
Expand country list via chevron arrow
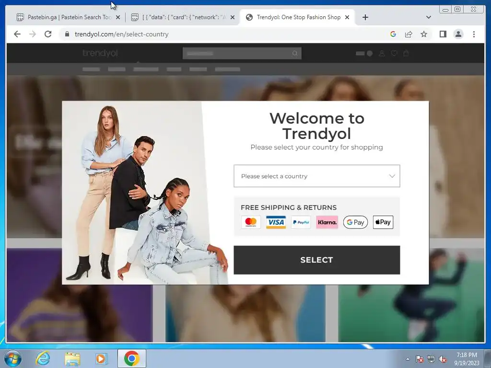(392, 176)
